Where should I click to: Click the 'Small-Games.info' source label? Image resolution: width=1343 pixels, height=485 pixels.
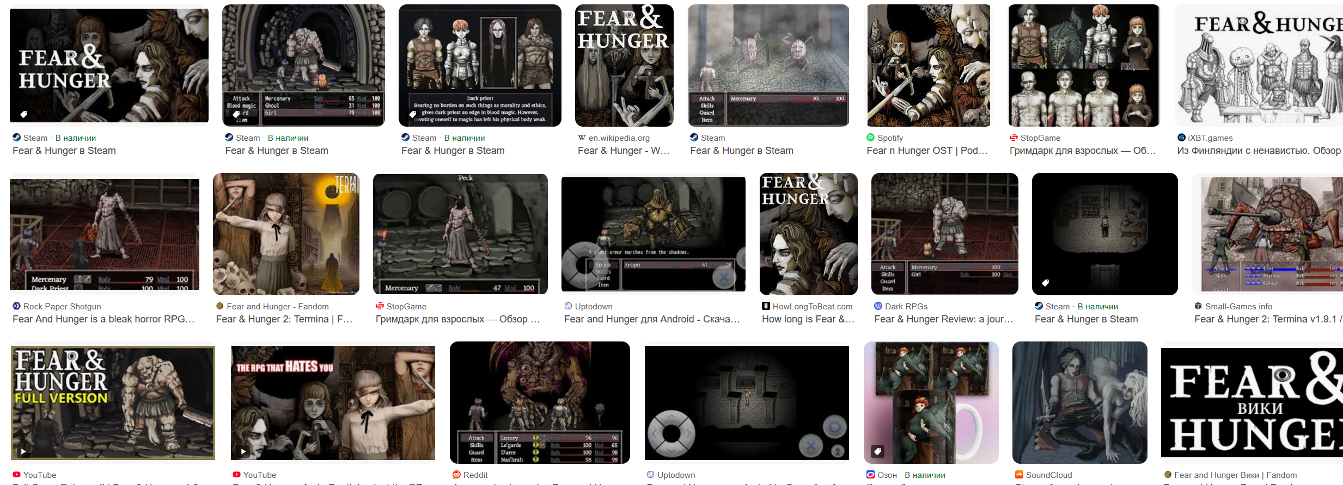tap(1239, 307)
